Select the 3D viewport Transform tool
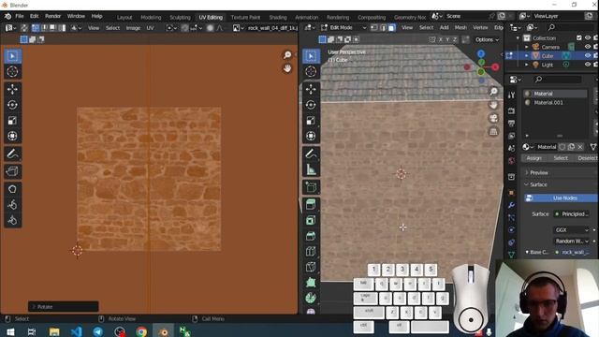Screen dimensions: 599x337 pos(311,136)
